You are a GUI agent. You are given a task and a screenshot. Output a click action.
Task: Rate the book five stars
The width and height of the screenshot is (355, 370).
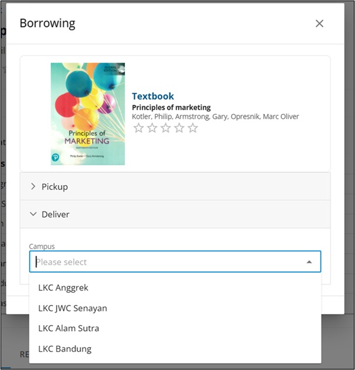[x=193, y=128]
